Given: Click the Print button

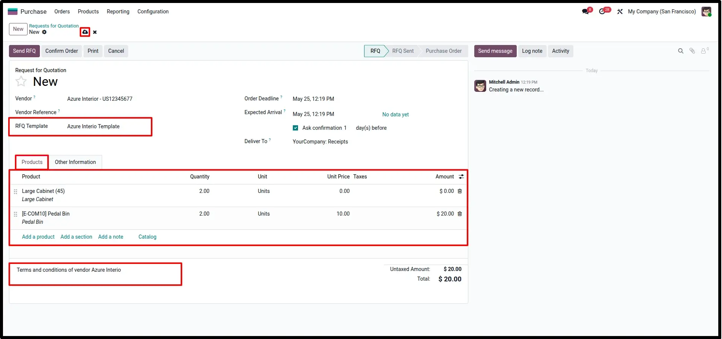Looking at the screenshot, I should point(93,51).
